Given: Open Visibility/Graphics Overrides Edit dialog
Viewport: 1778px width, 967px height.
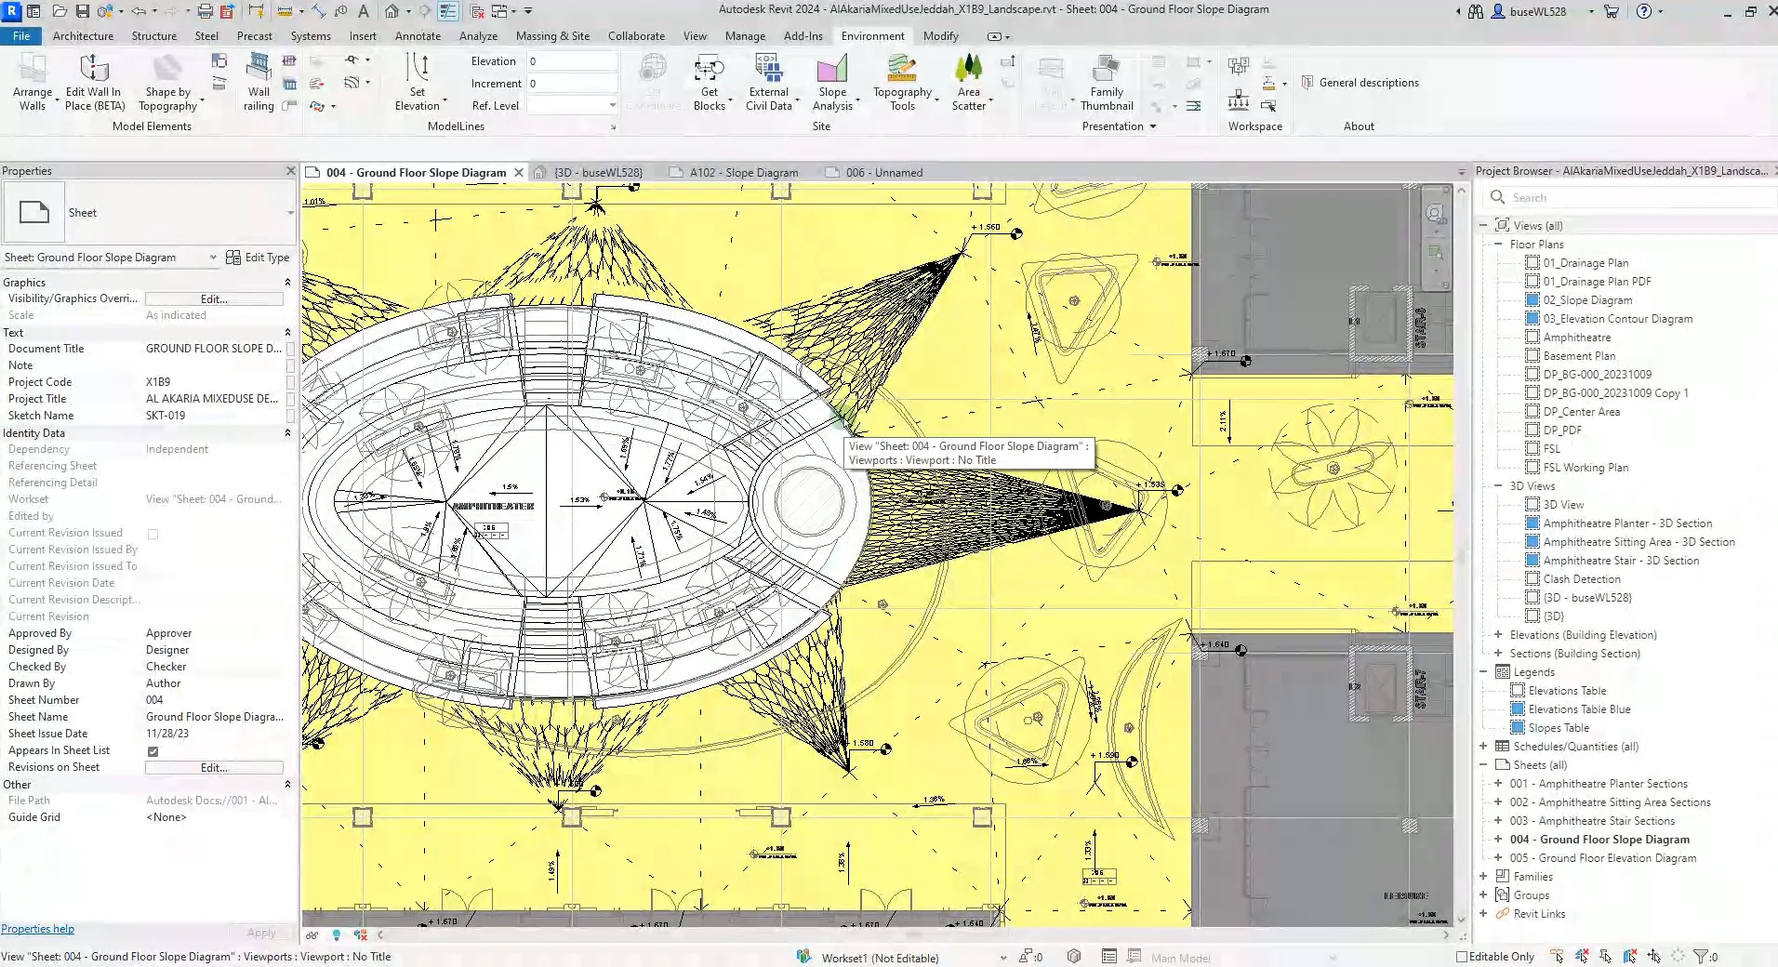Looking at the screenshot, I should pos(213,298).
